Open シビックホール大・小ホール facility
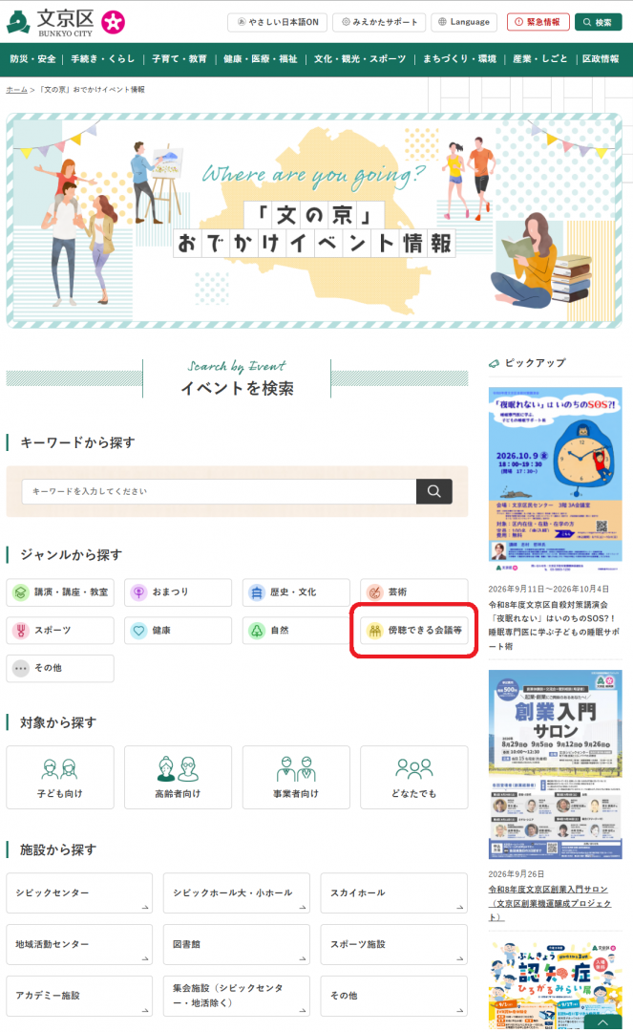Screen dimensions: 633x1032 pyautogui.click(x=237, y=893)
